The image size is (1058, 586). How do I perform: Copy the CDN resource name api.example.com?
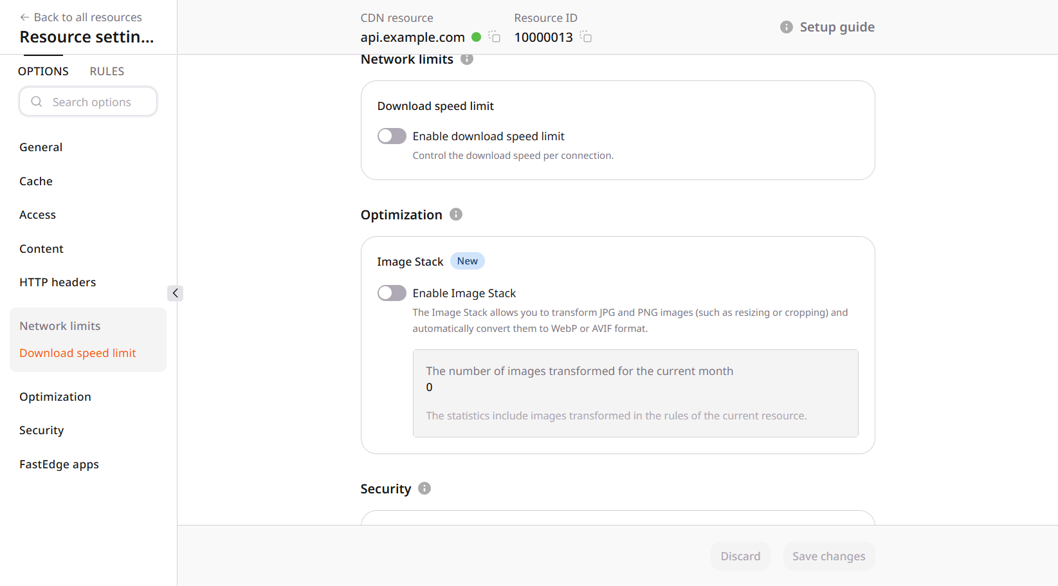pos(494,37)
